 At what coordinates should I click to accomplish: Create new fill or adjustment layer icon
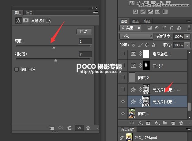[157, 123]
